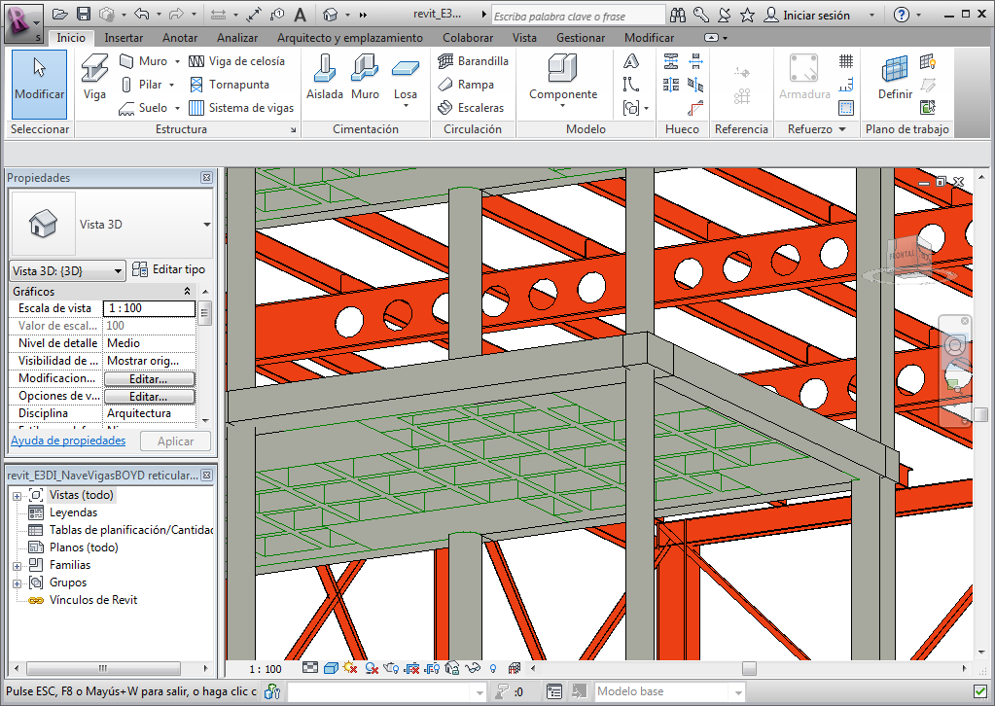The image size is (995, 706).
Task: Click the Escala de vista input field
Action: (x=149, y=308)
